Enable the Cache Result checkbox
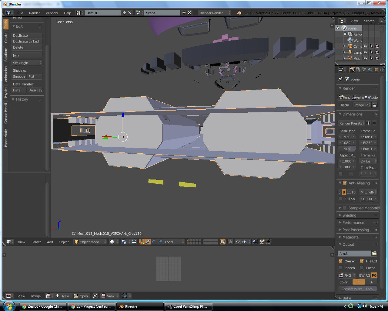The width and height of the screenshot is (388, 311). pos(362,268)
